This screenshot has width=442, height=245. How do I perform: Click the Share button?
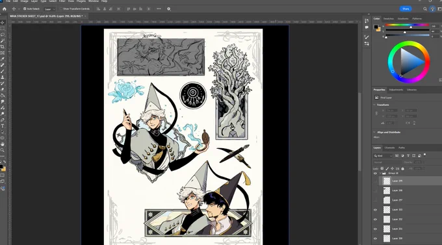coord(406,9)
